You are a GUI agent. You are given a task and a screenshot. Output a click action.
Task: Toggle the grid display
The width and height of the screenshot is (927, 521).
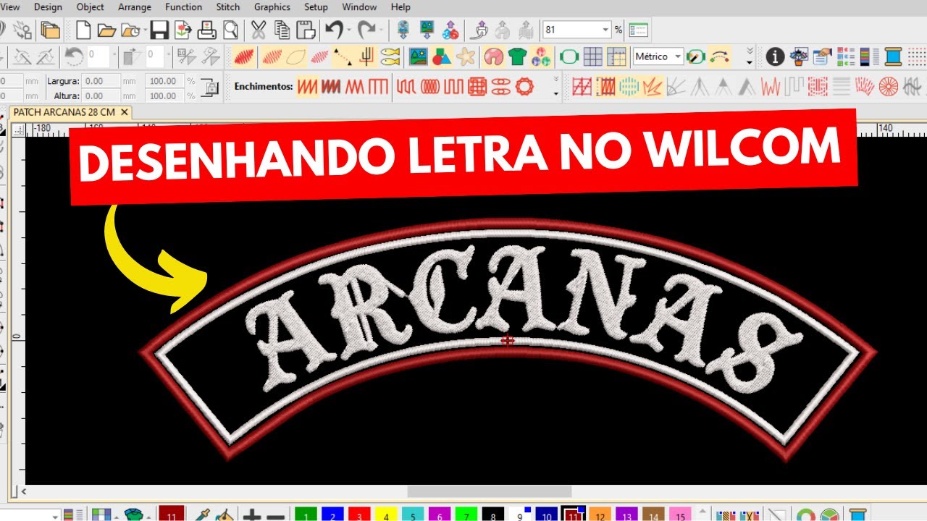592,56
